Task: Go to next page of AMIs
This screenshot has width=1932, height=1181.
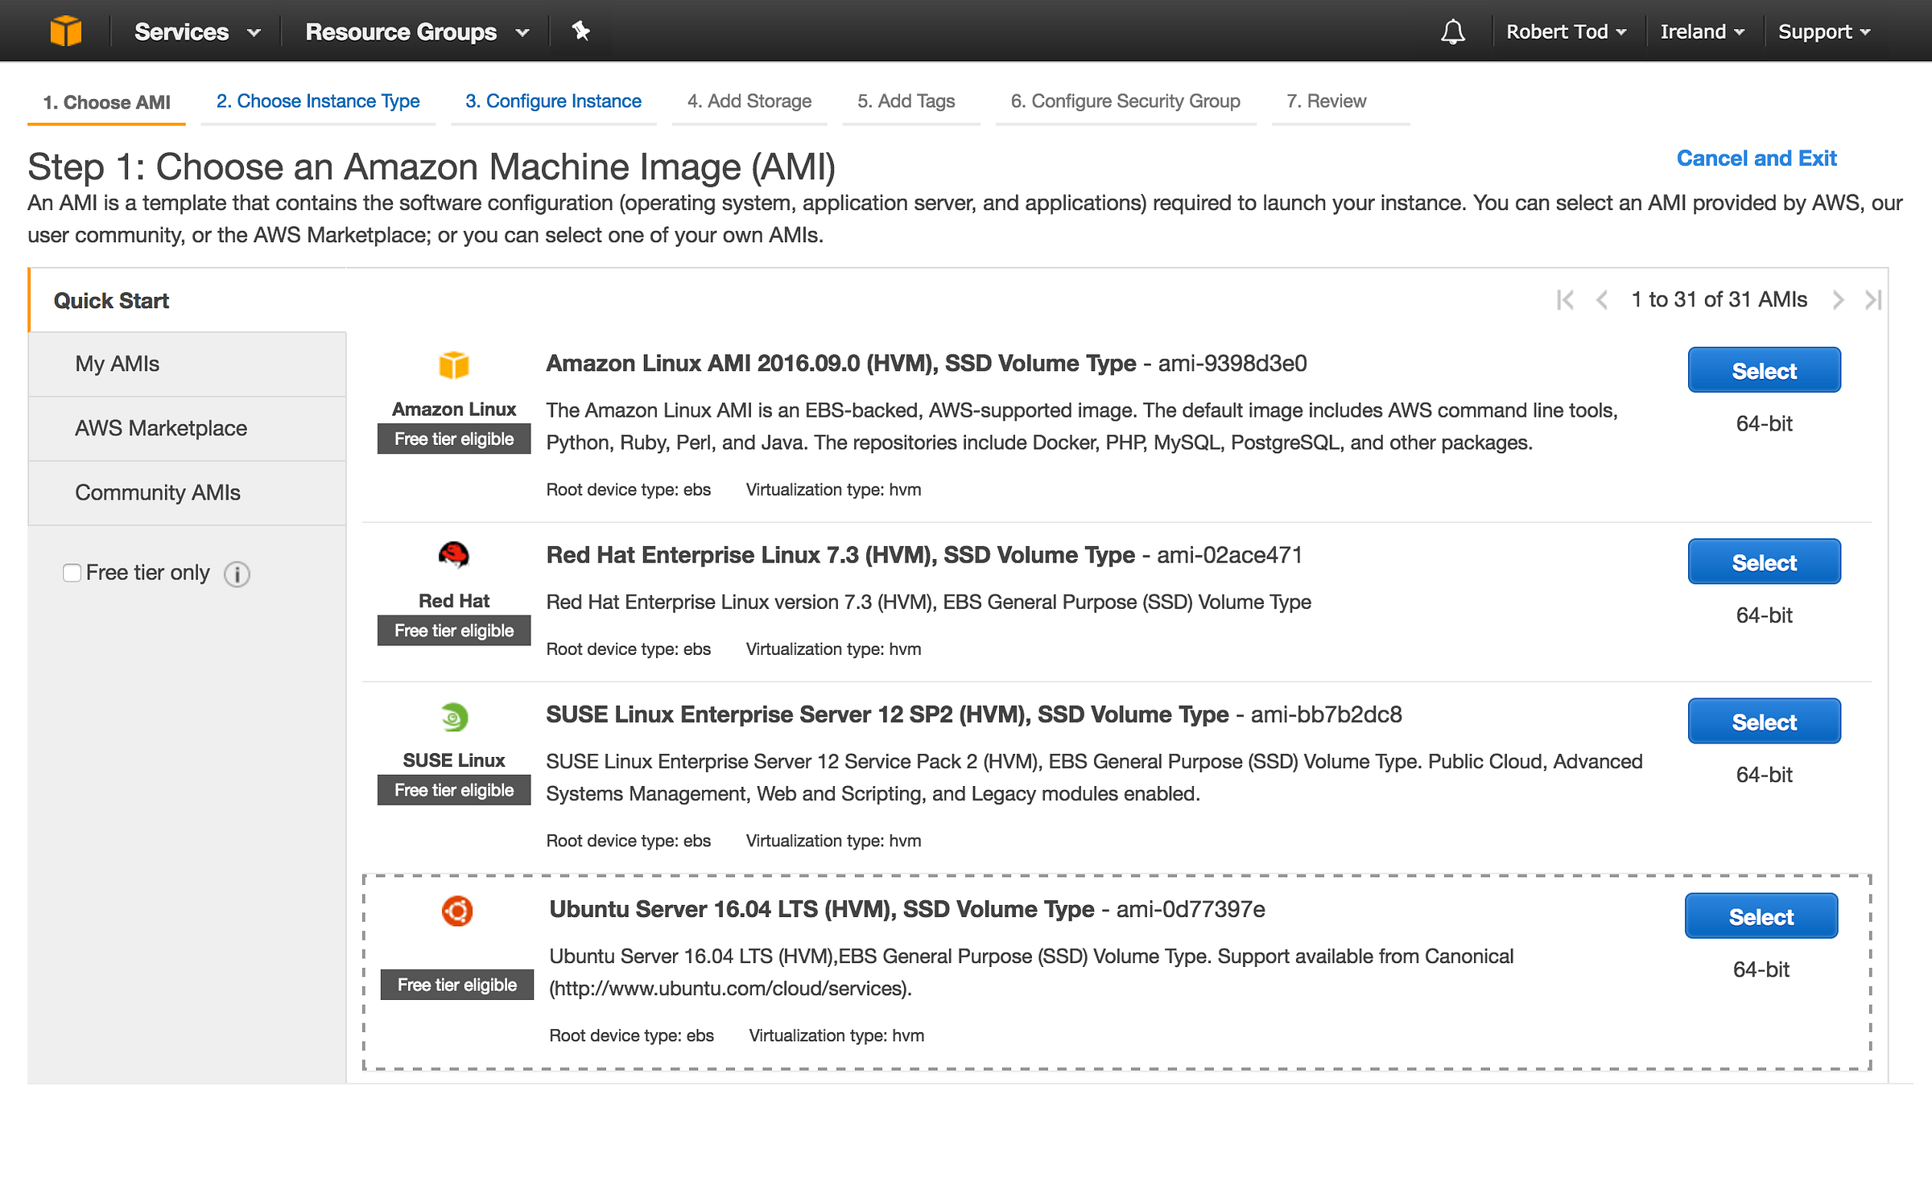Action: point(1838,300)
